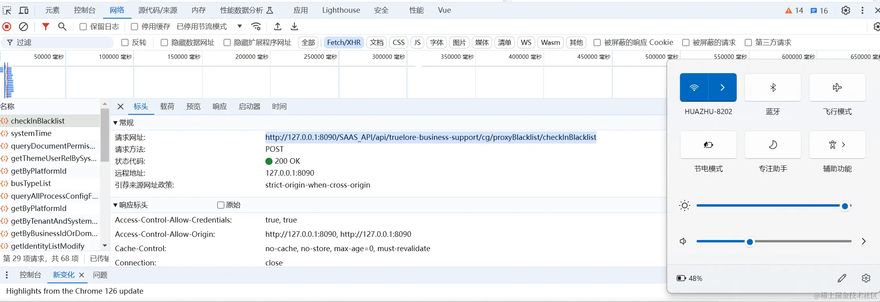
Task: Expand accessibility options chevron
Action: point(843,145)
